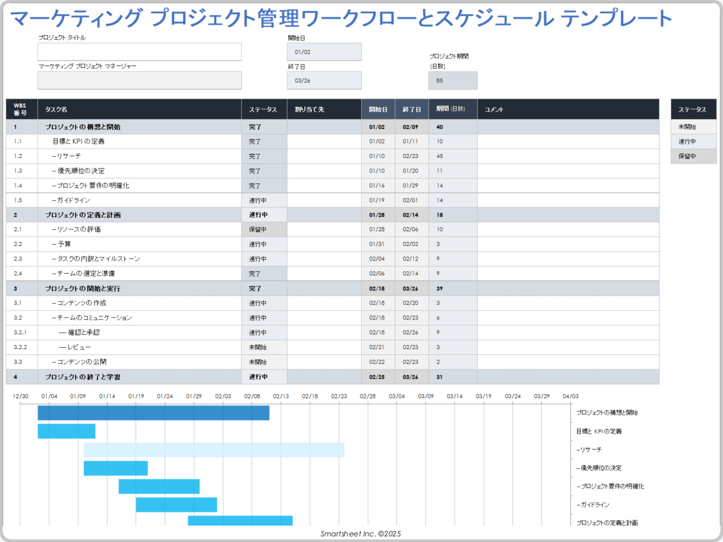Select the 開始日 field showing 01/02
This screenshot has height=542, width=723.
coord(324,52)
